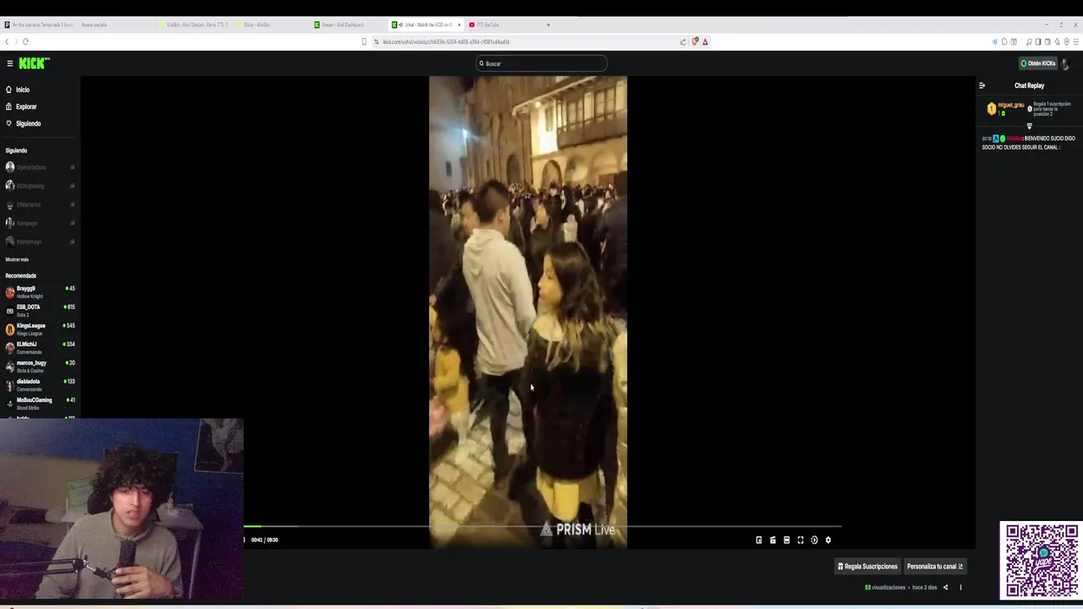The image size is (1083, 609).
Task: Click the bookmark icon next to address bar
Action: [x=364, y=41]
